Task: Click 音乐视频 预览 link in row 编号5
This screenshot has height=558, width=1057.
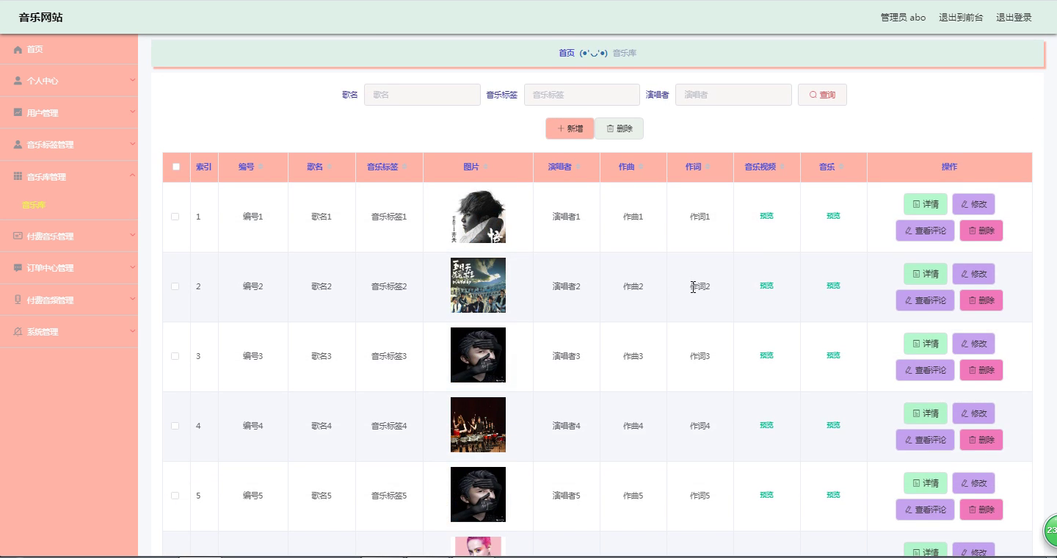Action: point(766,495)
